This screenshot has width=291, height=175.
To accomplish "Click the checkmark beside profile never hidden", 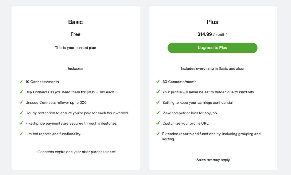I will pos(158,92).
